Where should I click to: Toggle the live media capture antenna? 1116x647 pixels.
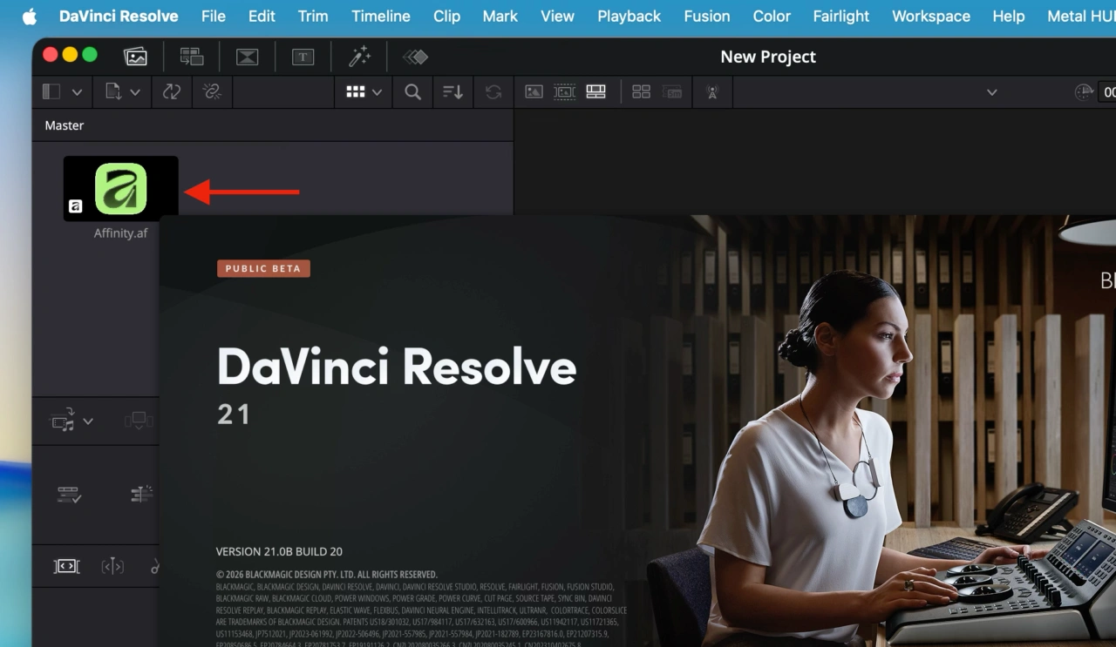pyautogui.click(x=712, y=91)
